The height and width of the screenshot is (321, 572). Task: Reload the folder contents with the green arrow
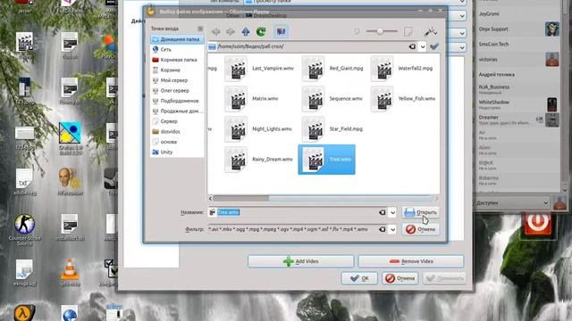[261, 32]
